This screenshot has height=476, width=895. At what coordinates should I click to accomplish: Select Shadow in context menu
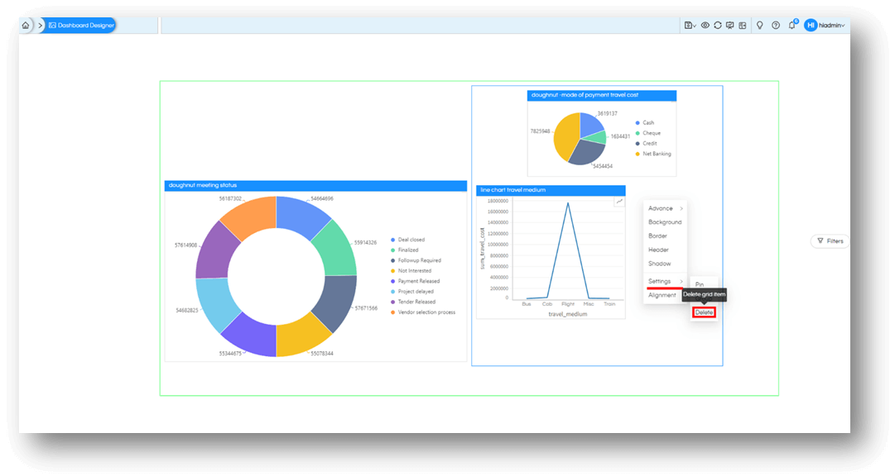[x=659, y=264]
